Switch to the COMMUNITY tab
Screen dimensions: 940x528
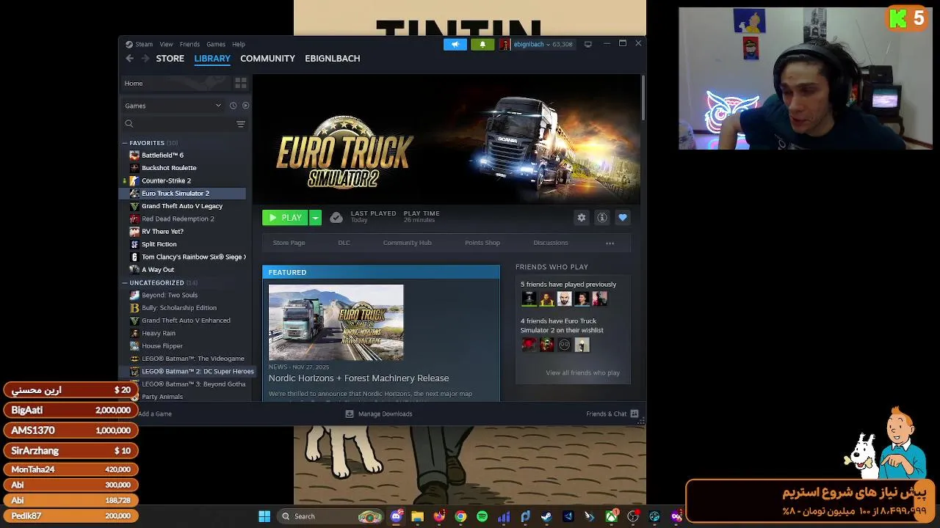tap(267, 58)
